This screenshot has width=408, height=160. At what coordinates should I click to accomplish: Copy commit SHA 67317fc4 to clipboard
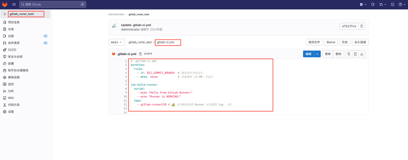[x=362, y=26]
